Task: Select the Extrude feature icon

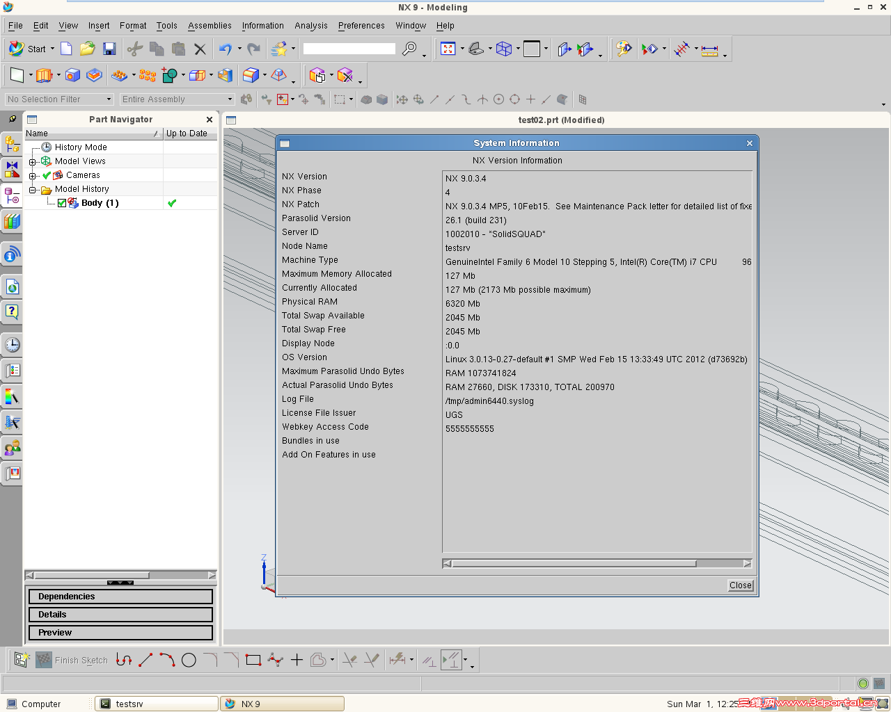Action: click(45, 75)
